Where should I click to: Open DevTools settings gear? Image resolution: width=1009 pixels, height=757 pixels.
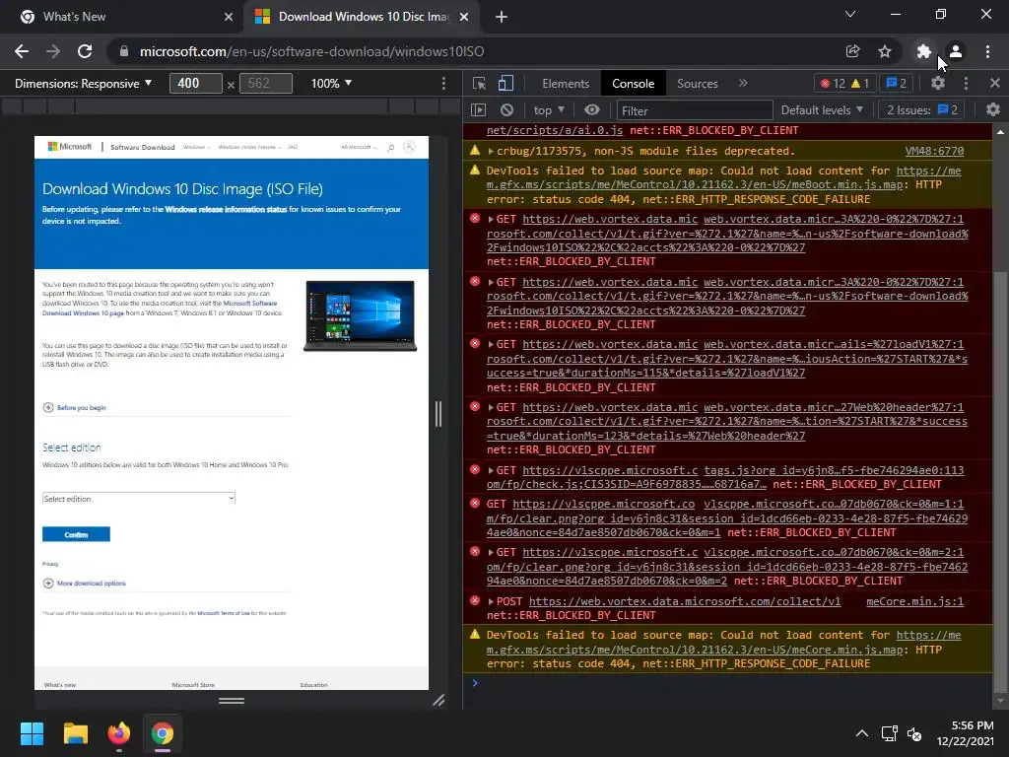click(938, 83)
